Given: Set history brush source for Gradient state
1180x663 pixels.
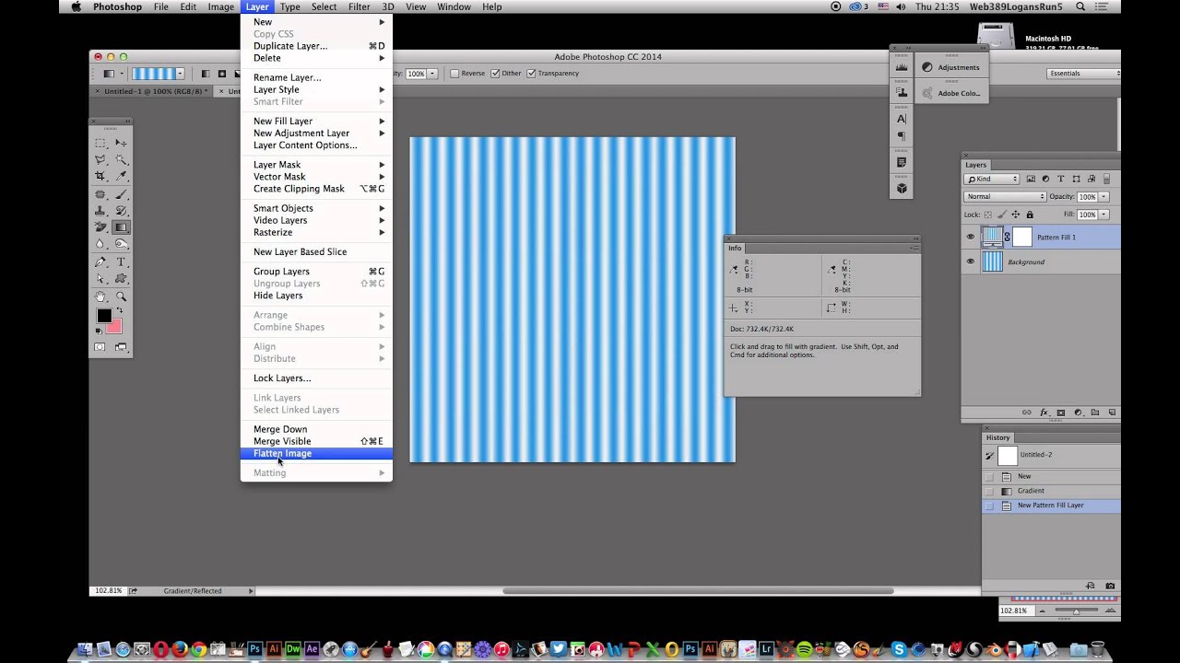Looking at the screenshot, I should click(990, 491).
